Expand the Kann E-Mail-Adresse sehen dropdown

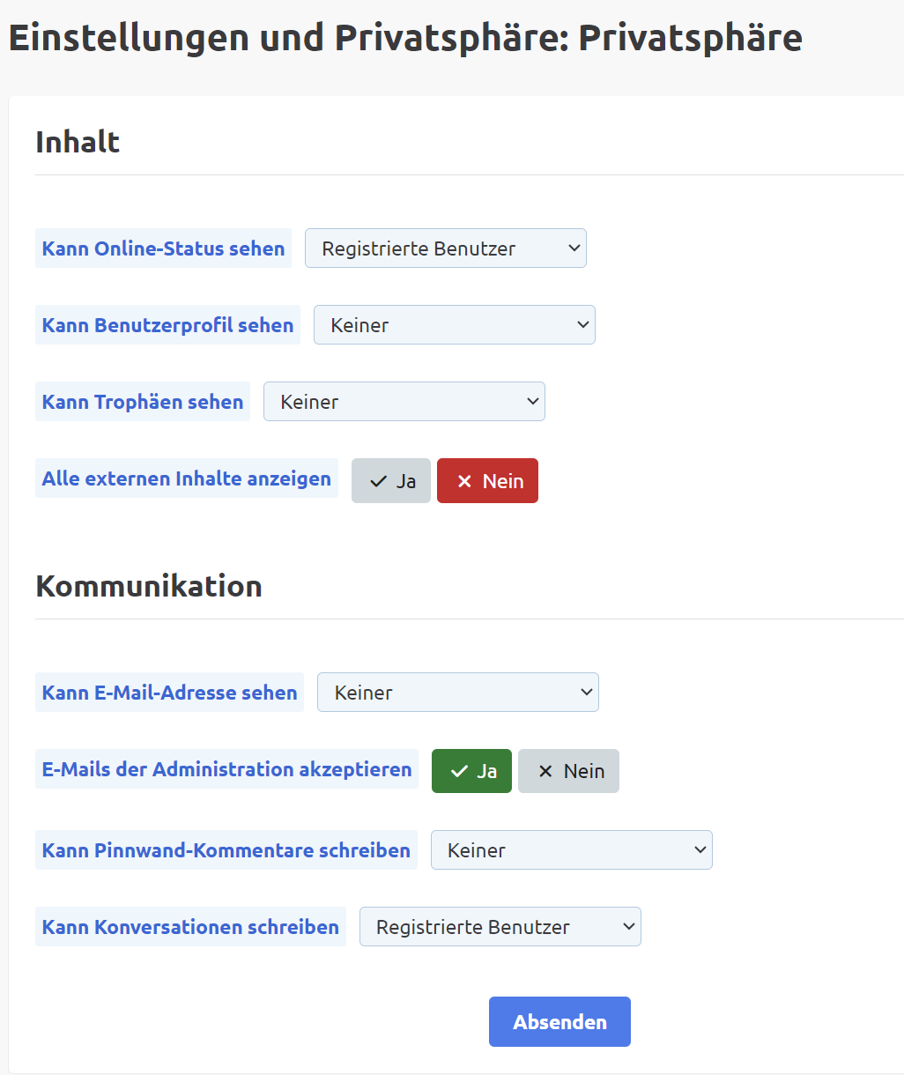click(457, 693)
